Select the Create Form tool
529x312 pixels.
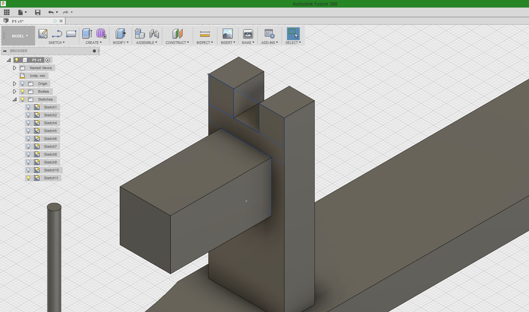pos(101,34)
